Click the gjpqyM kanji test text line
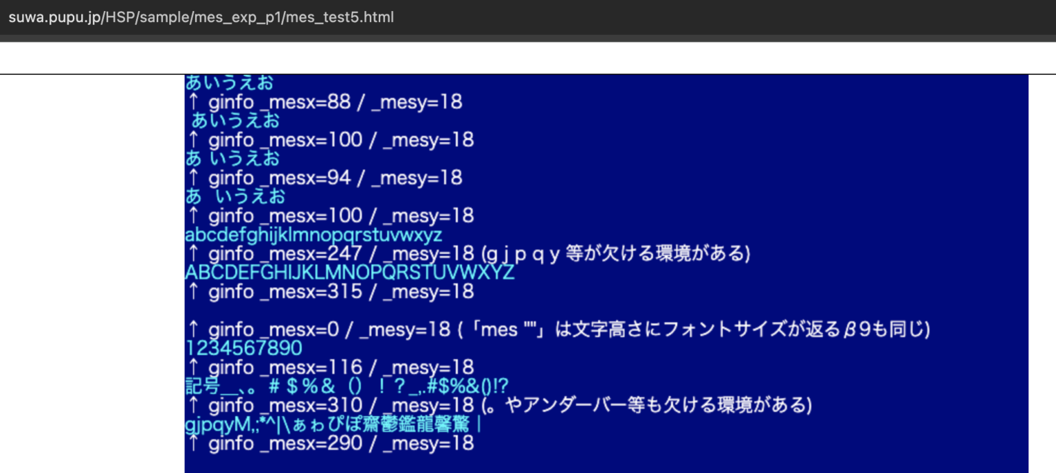The width and height of the screenshot is (1056, 473). [x=330, y=424]
